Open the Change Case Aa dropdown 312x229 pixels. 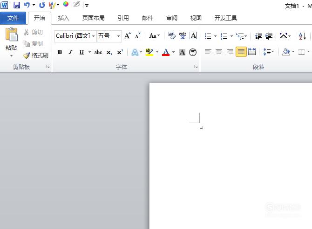click(x=155, y=36)
